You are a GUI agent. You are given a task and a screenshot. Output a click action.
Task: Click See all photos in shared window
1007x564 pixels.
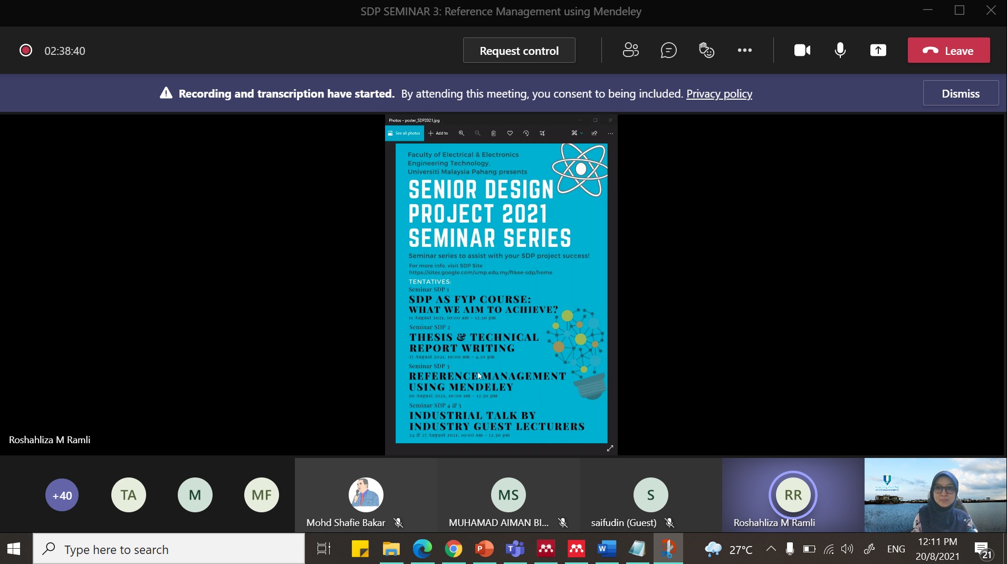tap(405, 133)
